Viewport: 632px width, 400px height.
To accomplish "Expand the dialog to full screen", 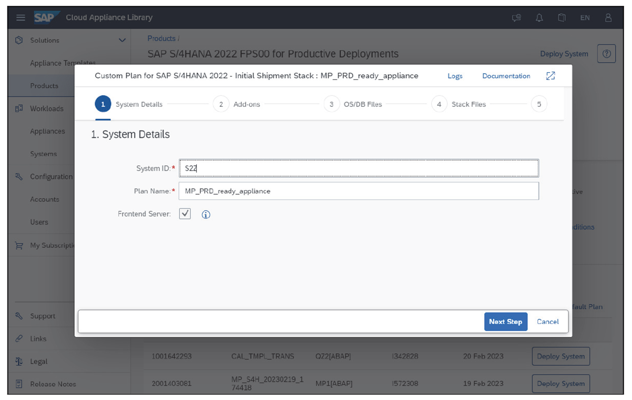I will [x=550, y=76].
